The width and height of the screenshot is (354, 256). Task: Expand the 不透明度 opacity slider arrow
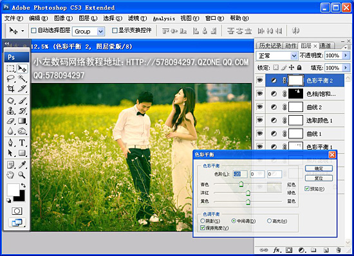click(x=346, y=55)
